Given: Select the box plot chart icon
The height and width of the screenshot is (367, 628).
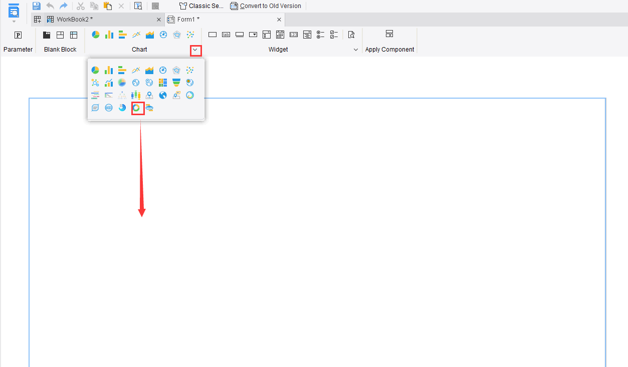Looking at the screenshot, I should pyautogui.click(x=136, y=95).
